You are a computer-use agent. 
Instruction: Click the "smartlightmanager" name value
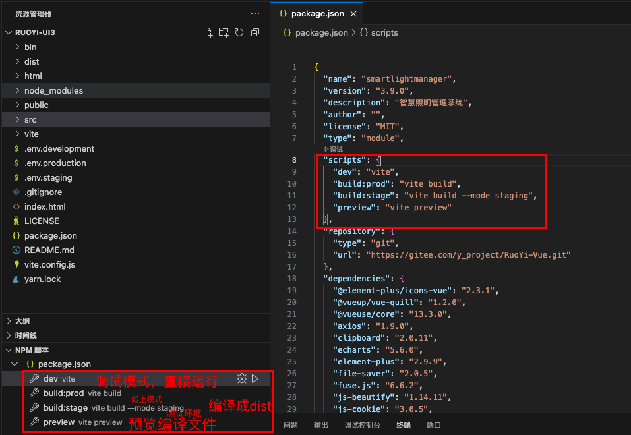pyautogui.click(x=406, y=79)
